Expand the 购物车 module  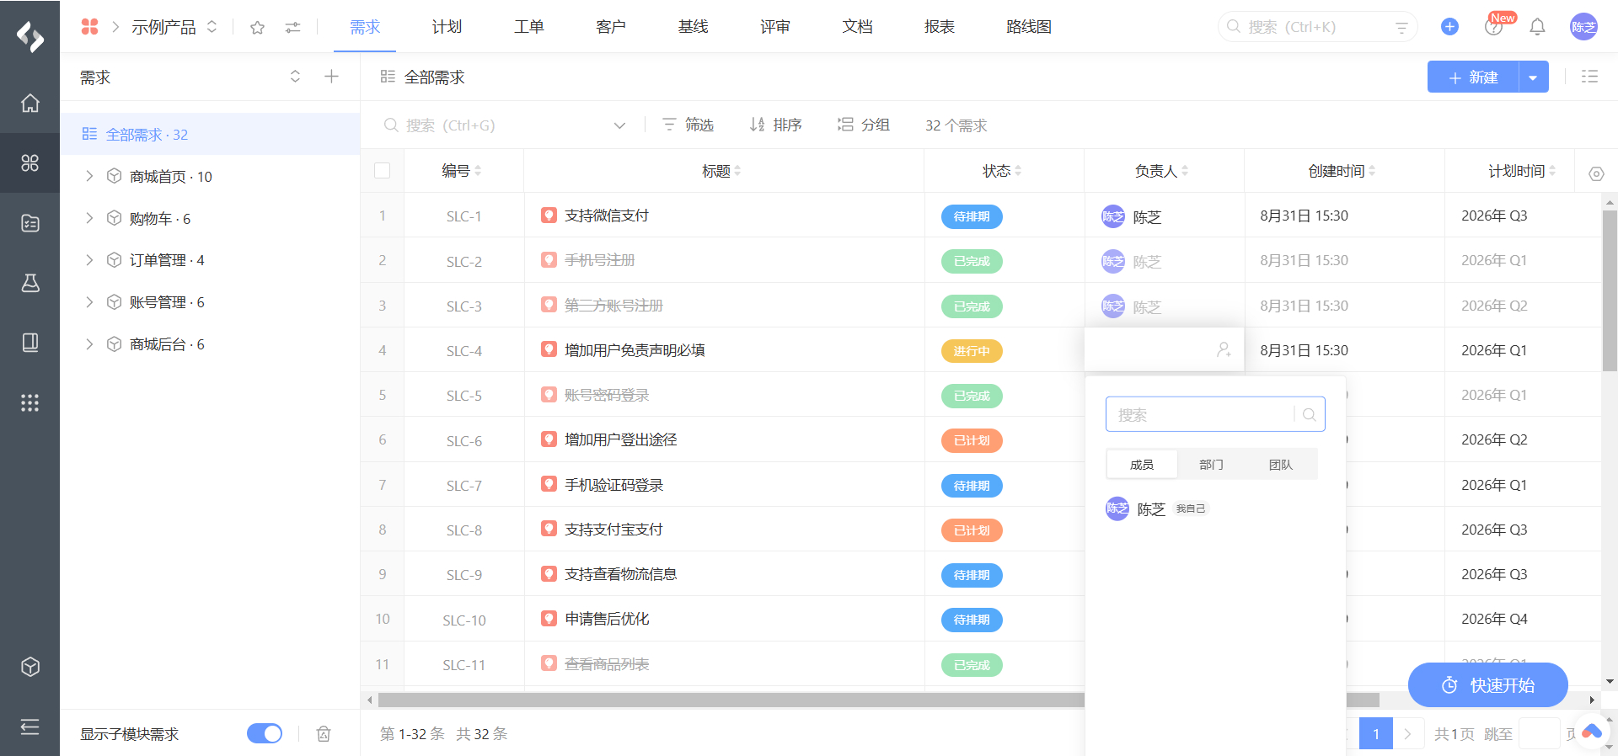tap(89, 218)
